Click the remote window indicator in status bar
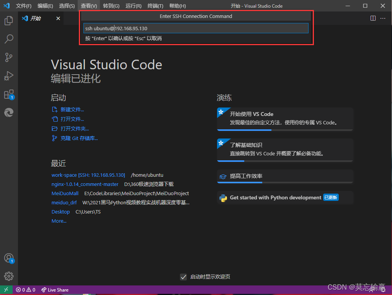 coord(6,290)
